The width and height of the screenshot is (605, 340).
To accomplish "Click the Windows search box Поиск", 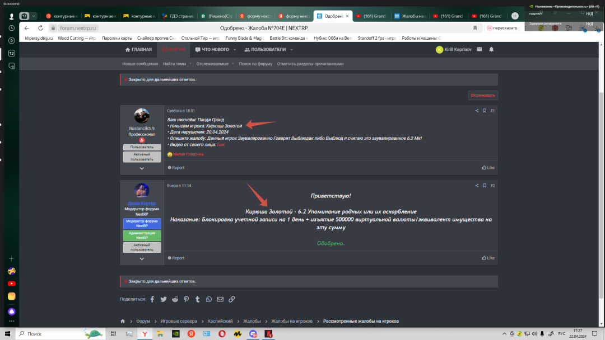I will coord(60,334).
